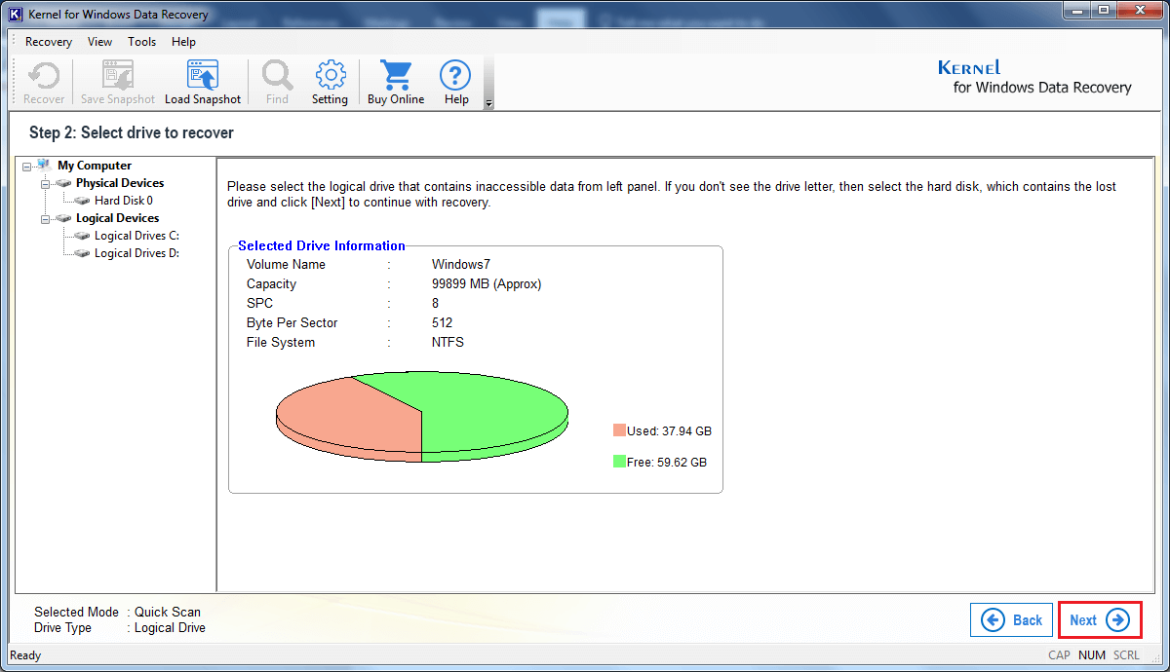Open the Help menu
1170x672 pixels.
(183, 42)
